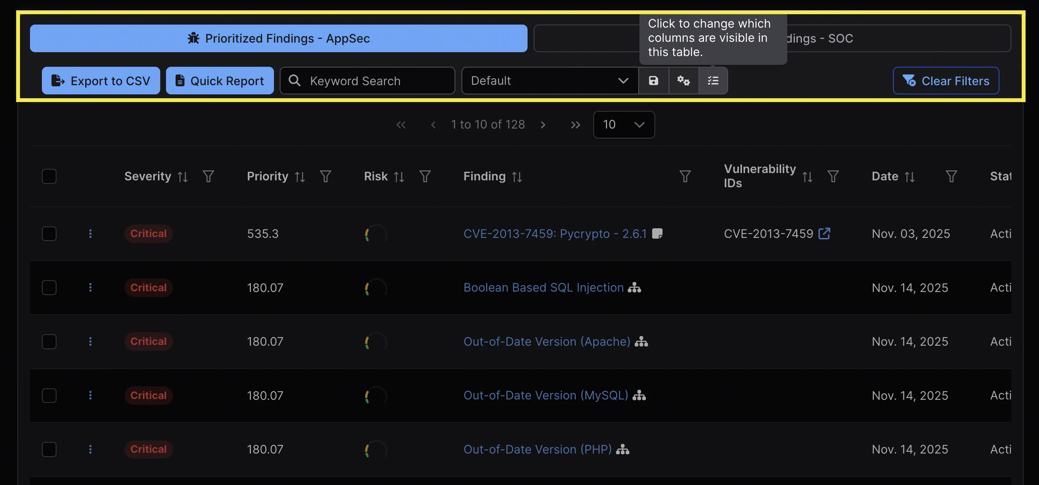Expand the page size 10 dropdown
This screenshot has width=1039, height=485.
(x=624, y=125)
